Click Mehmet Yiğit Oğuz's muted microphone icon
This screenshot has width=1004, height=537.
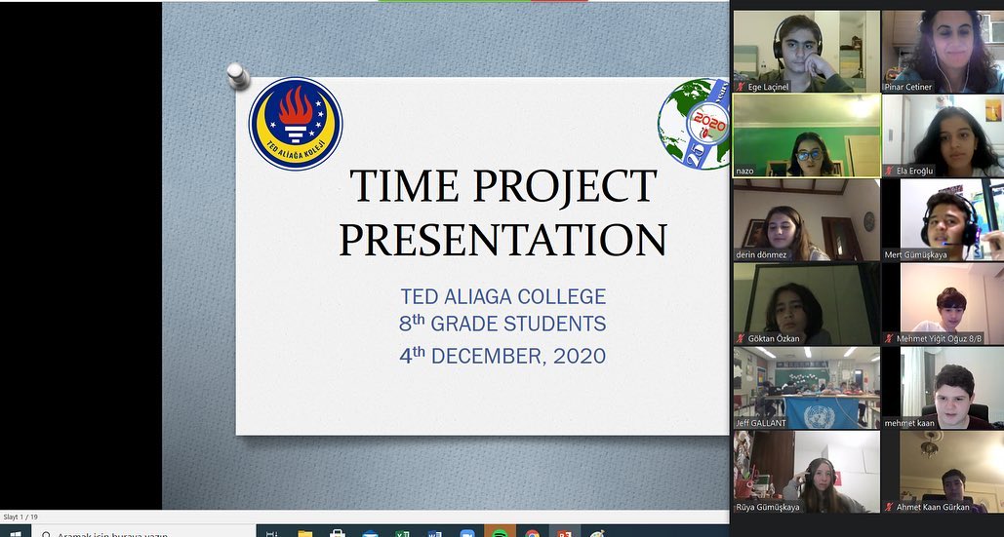(x=890, y=339)
